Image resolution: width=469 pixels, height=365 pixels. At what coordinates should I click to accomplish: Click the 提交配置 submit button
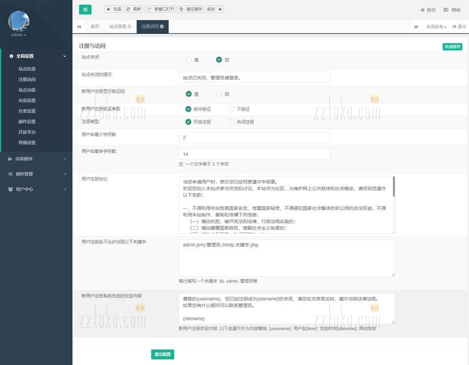point(163,355)
